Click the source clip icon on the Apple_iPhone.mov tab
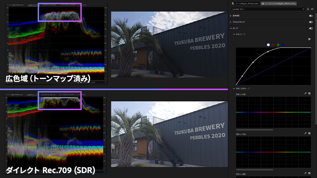This screenshot has width=317, height=178. click(x=233, y=4)
